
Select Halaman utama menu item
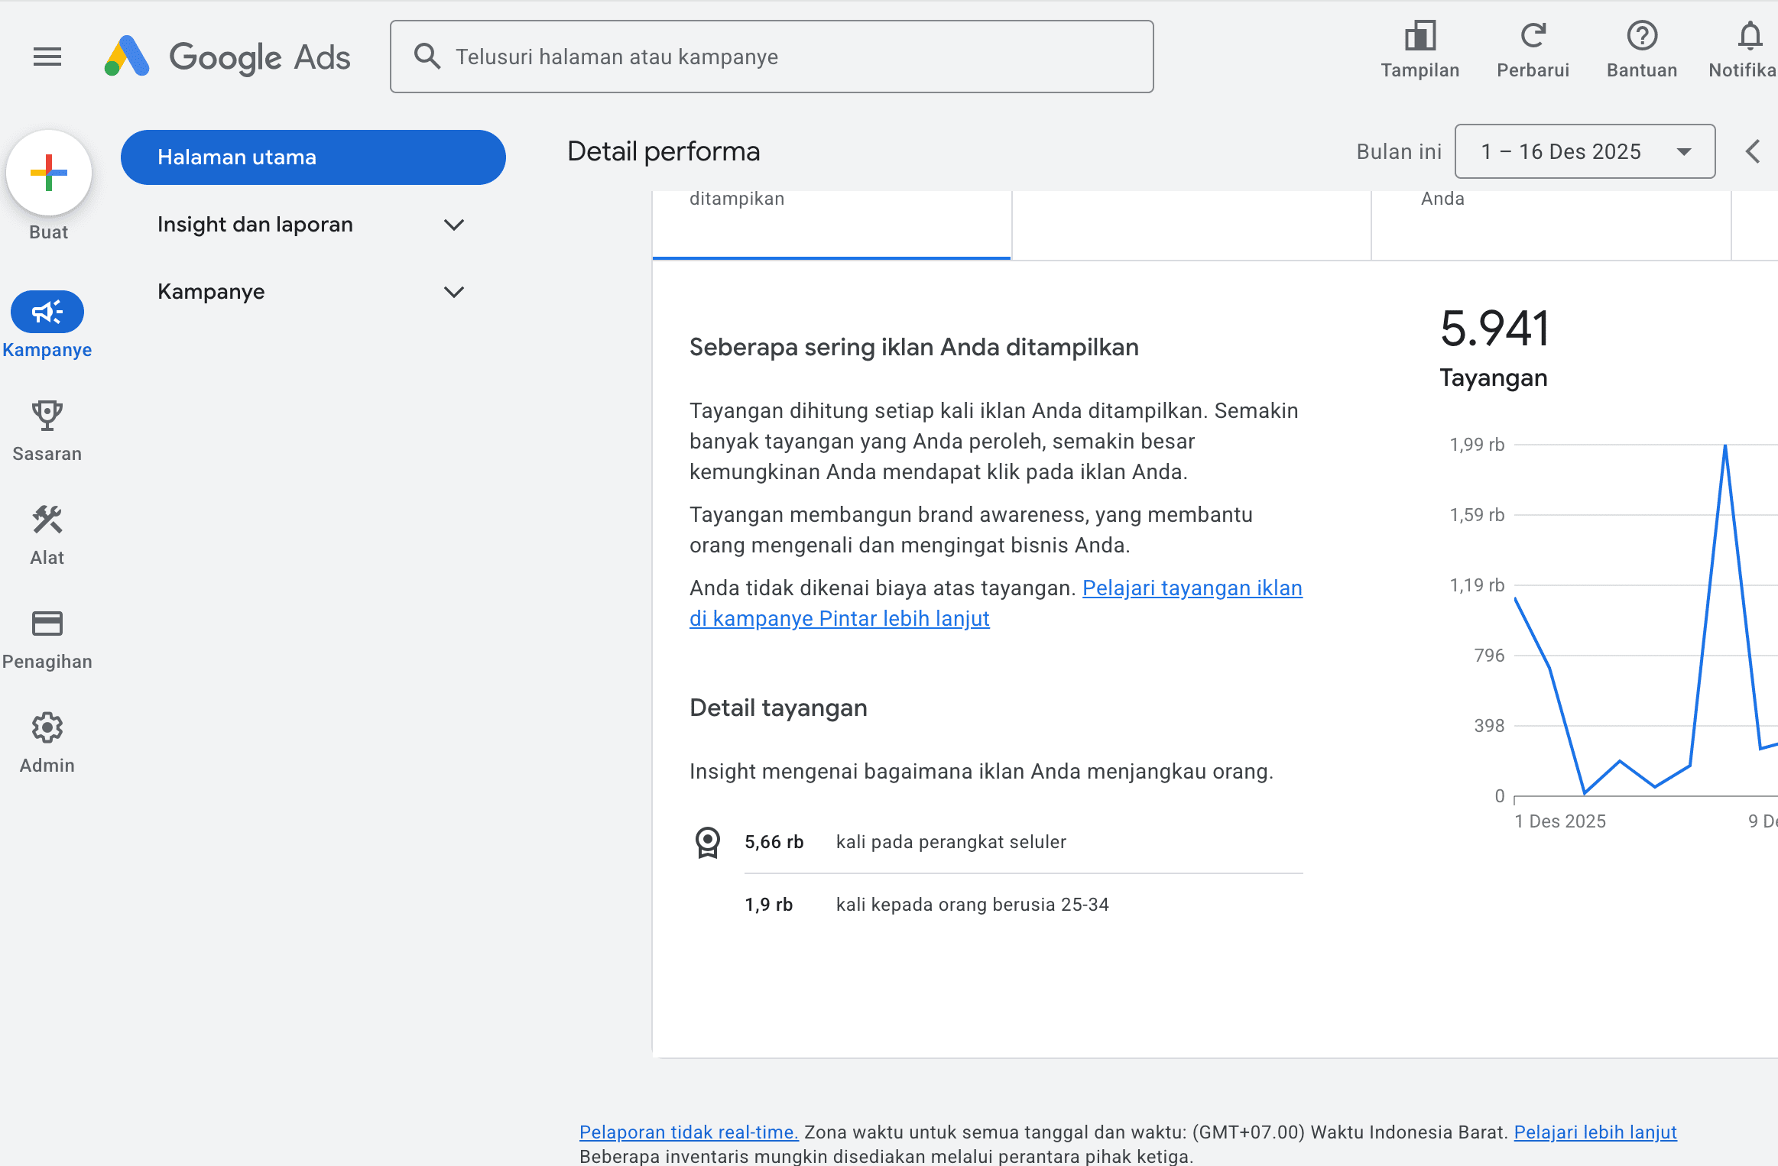click(313, 157)
